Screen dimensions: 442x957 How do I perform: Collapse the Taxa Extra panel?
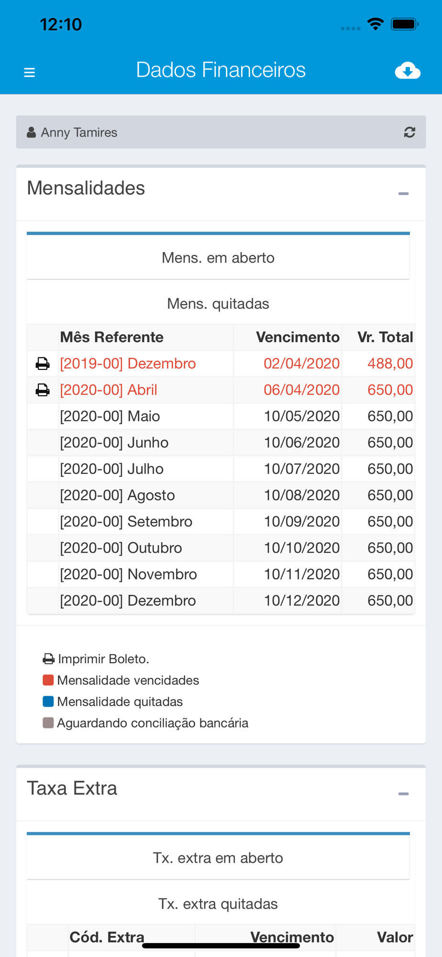pos(403,794)
